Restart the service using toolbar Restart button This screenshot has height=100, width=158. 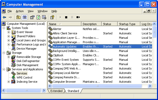point(78,17)
